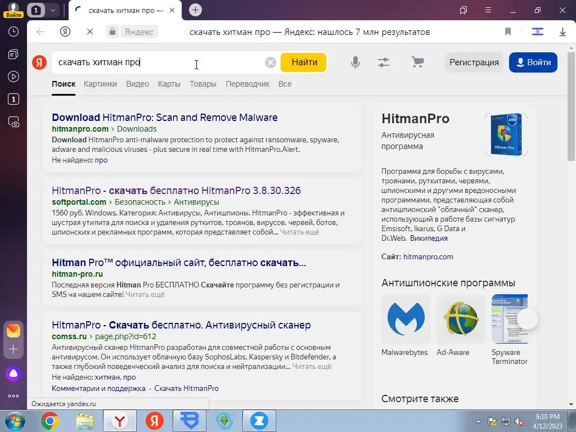Open File Explorer on taskbar
The width and height of the screenshot is (576, 432).
[85, 421]
